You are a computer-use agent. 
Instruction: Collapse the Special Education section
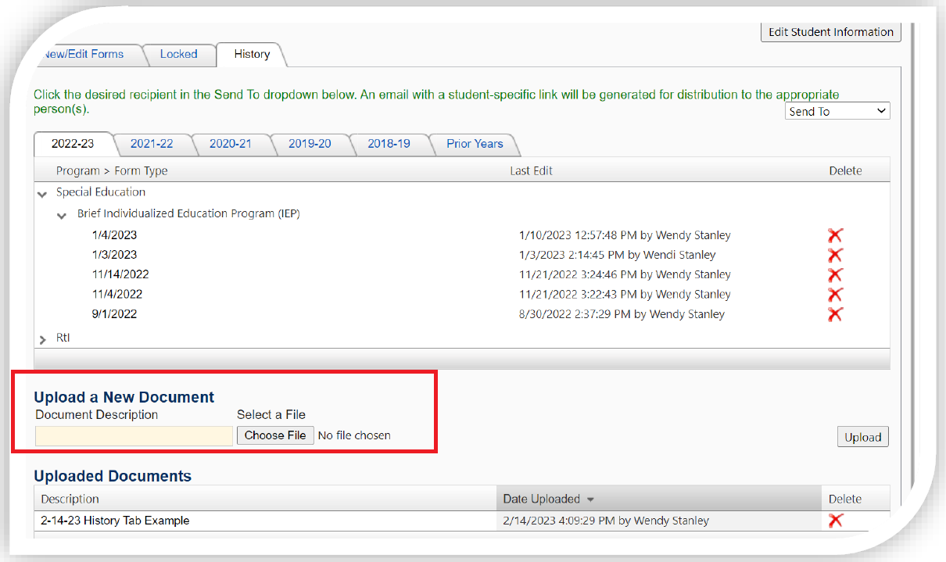pos(42,193)
